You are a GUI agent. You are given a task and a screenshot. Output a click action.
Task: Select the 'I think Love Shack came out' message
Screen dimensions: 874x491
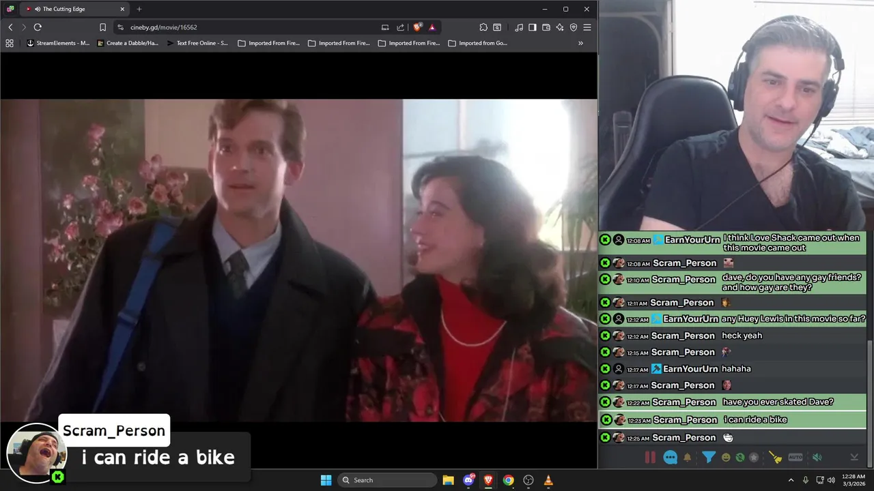(733, 243)
